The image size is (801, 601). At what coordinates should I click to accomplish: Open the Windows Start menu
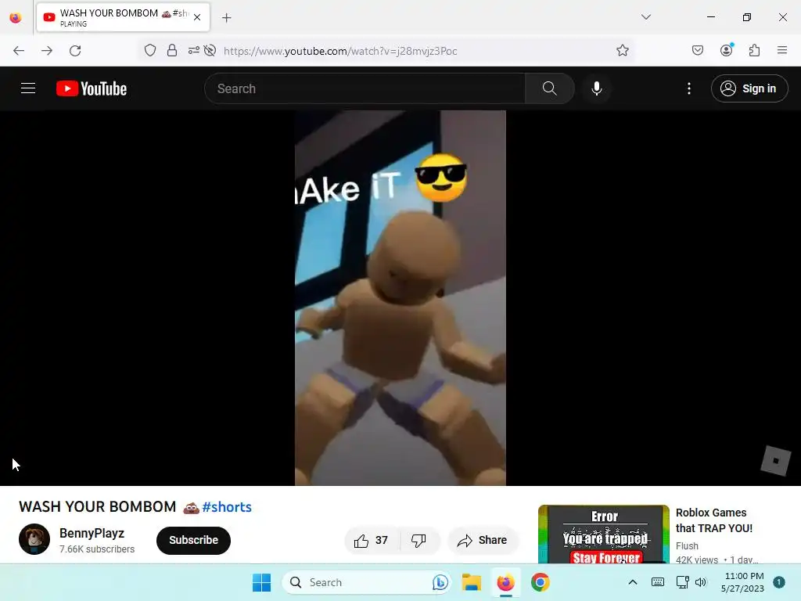(x=261, y=582)
